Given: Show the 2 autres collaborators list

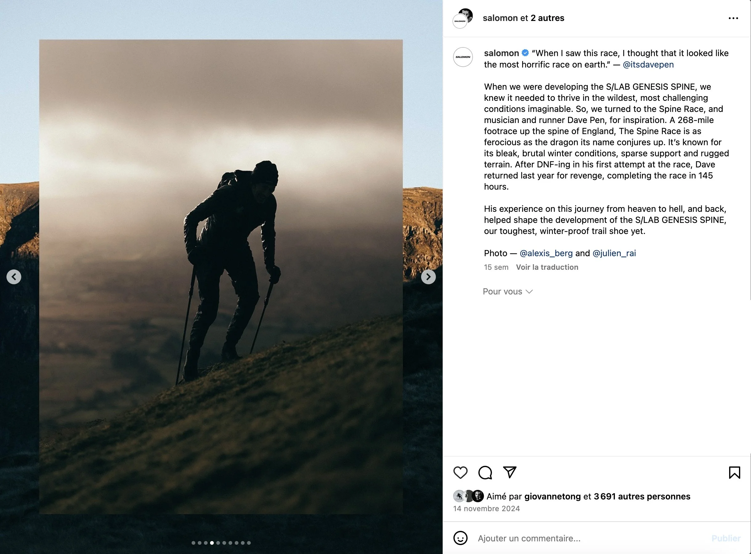Looking at the screenshot, I should tap(547, 18).
